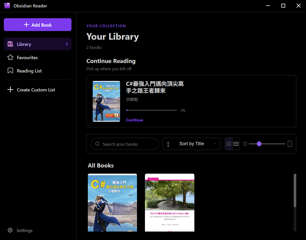The height and width of the screenshot is (240, 306).
Task: Open the Favourites list
Action: [38, 57]
